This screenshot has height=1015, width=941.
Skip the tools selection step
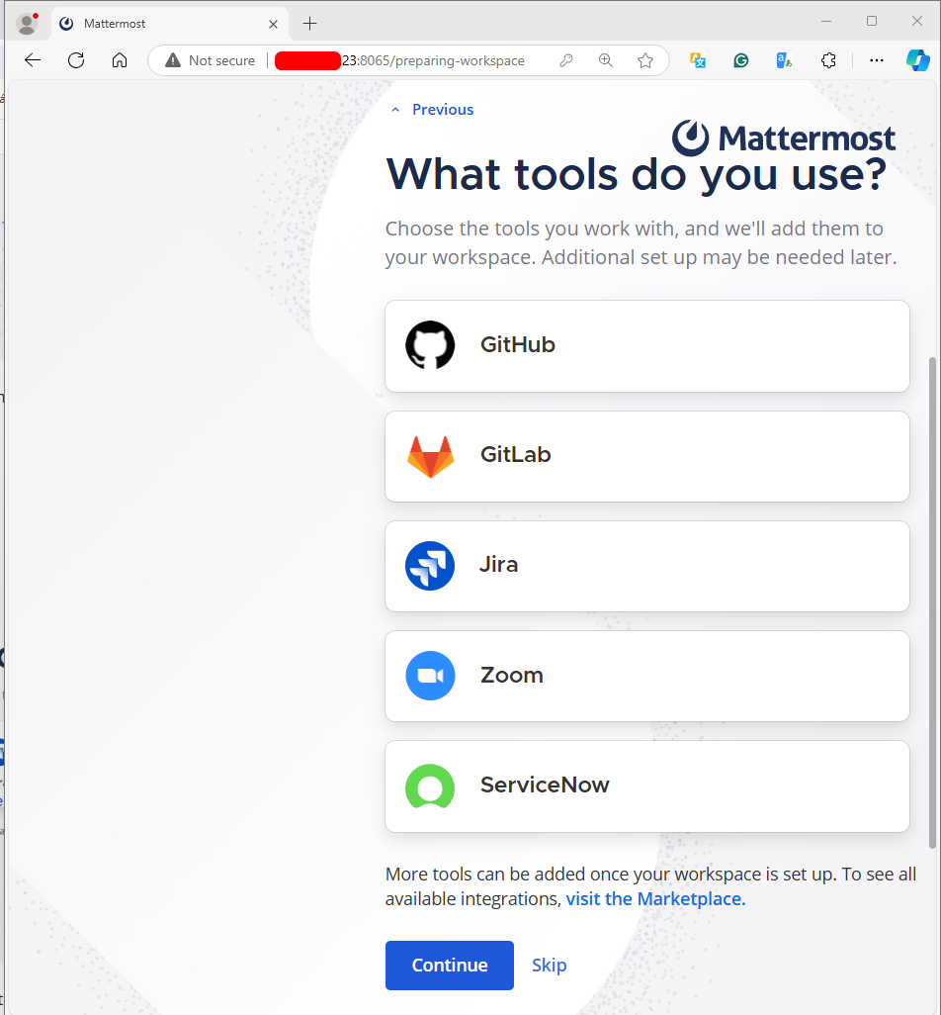pyautogui.click(x=549, y=966)
